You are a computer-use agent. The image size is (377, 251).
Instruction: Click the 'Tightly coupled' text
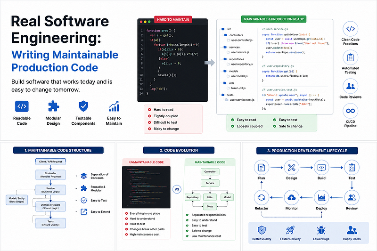click(x=166, y=116)
